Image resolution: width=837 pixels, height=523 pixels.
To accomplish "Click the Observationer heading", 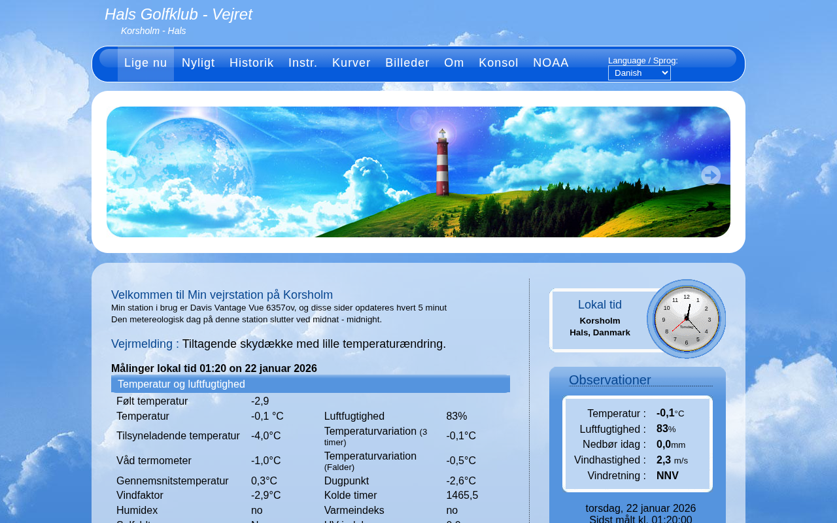I will tap(610, 380).
